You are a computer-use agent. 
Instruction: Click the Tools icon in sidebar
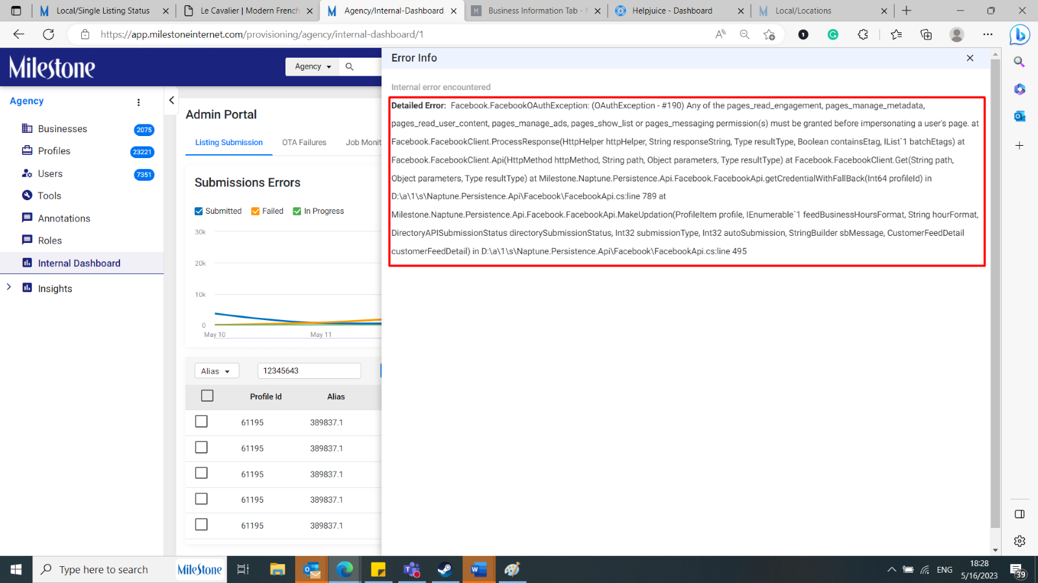pos(27,195)
